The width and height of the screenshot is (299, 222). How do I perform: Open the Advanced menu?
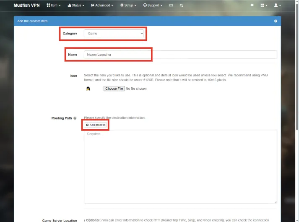click(102, 5)
